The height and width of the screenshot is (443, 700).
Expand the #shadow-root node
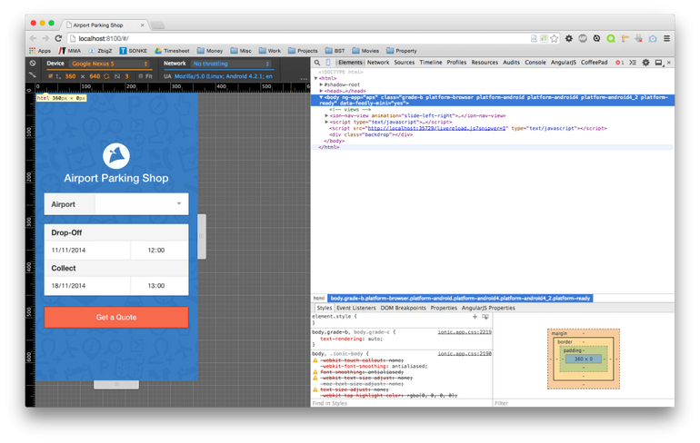coord(322,84)
